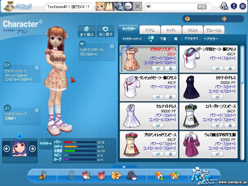Gift the タータンチェックセーラー服 item
Image resolution: width=248 pixels, height=186 pixels.
(170, 97)
